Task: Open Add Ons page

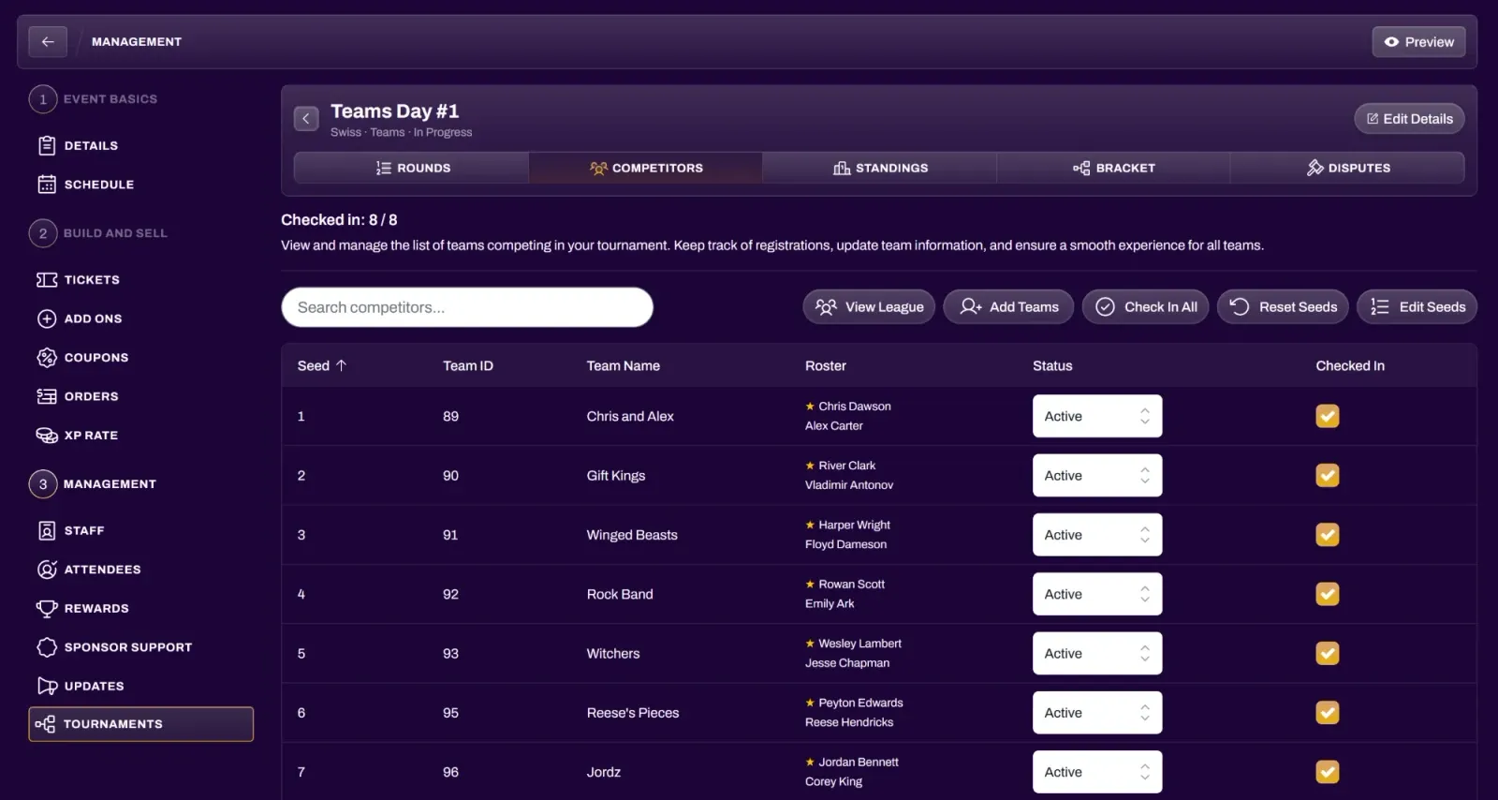Action: [x=81, y=319]
